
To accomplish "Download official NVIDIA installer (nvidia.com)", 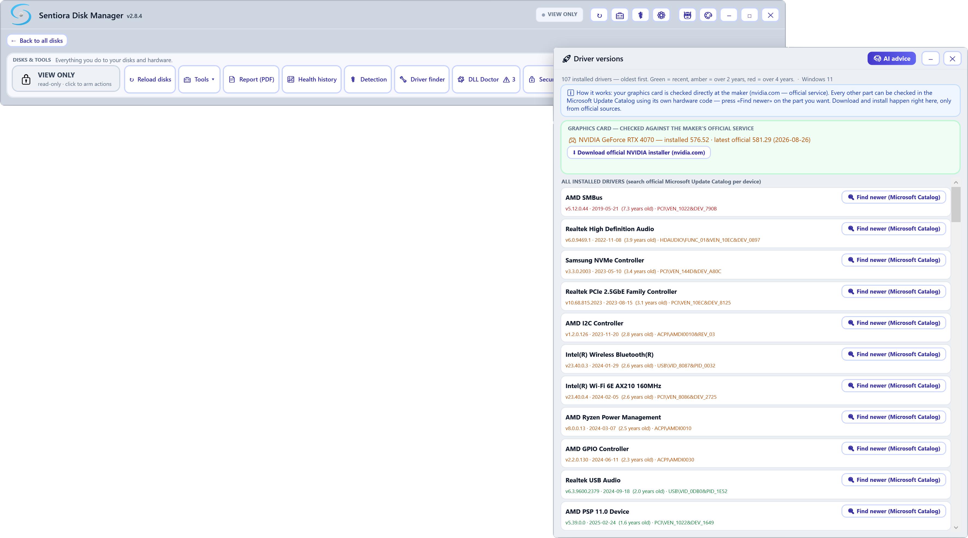I will click(638, 153).
